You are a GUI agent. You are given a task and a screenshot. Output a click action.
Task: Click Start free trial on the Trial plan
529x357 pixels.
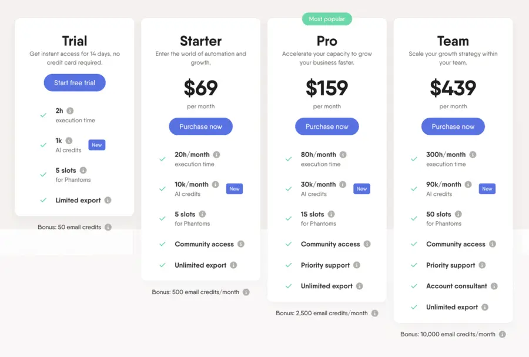click(x=74, y=82)
